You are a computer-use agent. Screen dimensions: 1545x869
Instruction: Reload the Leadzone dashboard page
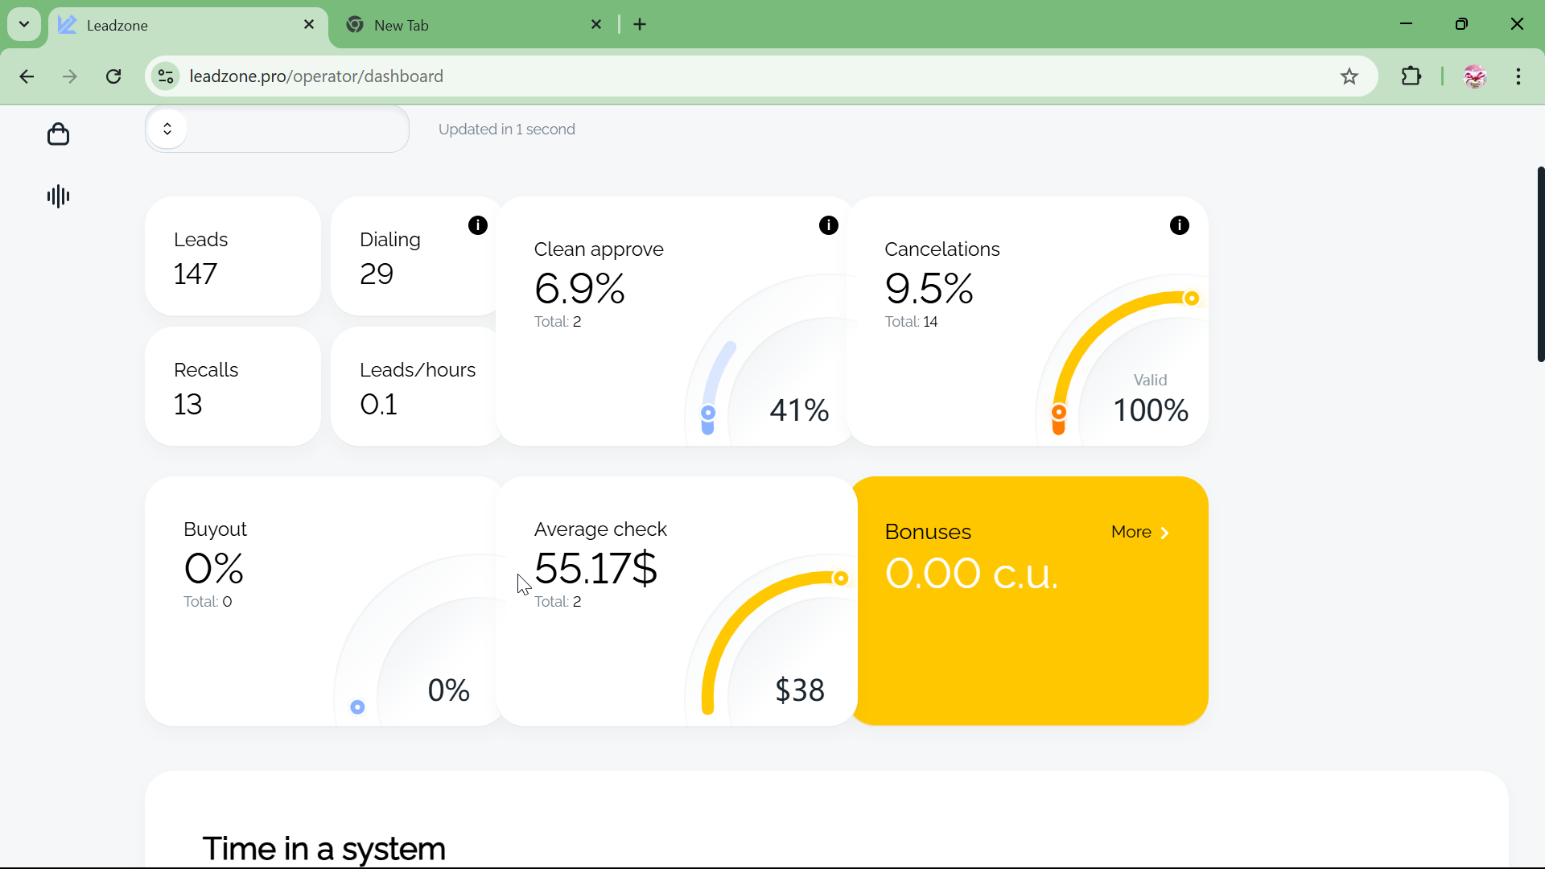(114, 76)
